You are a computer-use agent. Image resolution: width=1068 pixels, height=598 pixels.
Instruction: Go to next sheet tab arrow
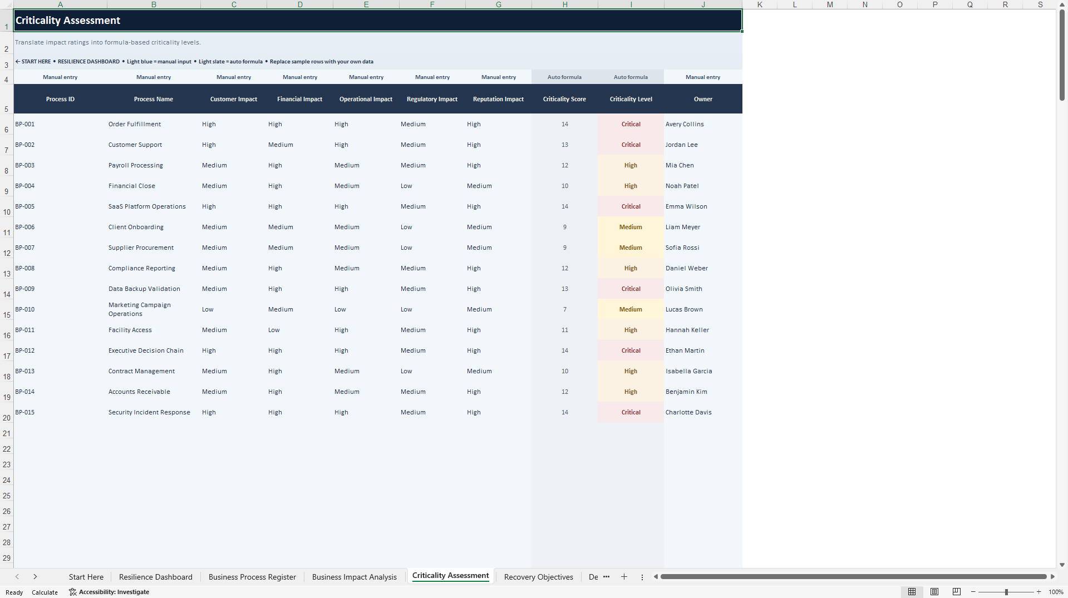coord(35,577)
